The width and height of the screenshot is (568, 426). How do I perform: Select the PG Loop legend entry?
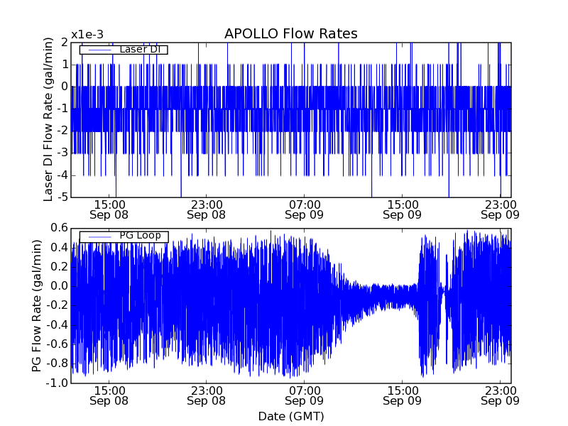coord(124,236)
